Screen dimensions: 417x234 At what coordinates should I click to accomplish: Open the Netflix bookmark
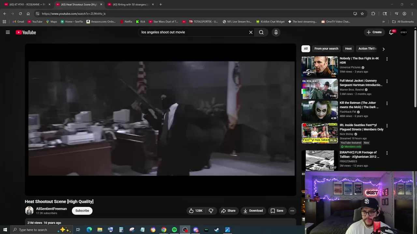pyautogui.click(x=126, y=22)
